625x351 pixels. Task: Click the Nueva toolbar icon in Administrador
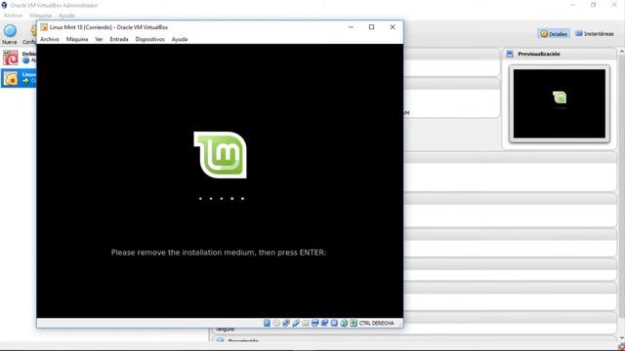[x=10, y=31]
